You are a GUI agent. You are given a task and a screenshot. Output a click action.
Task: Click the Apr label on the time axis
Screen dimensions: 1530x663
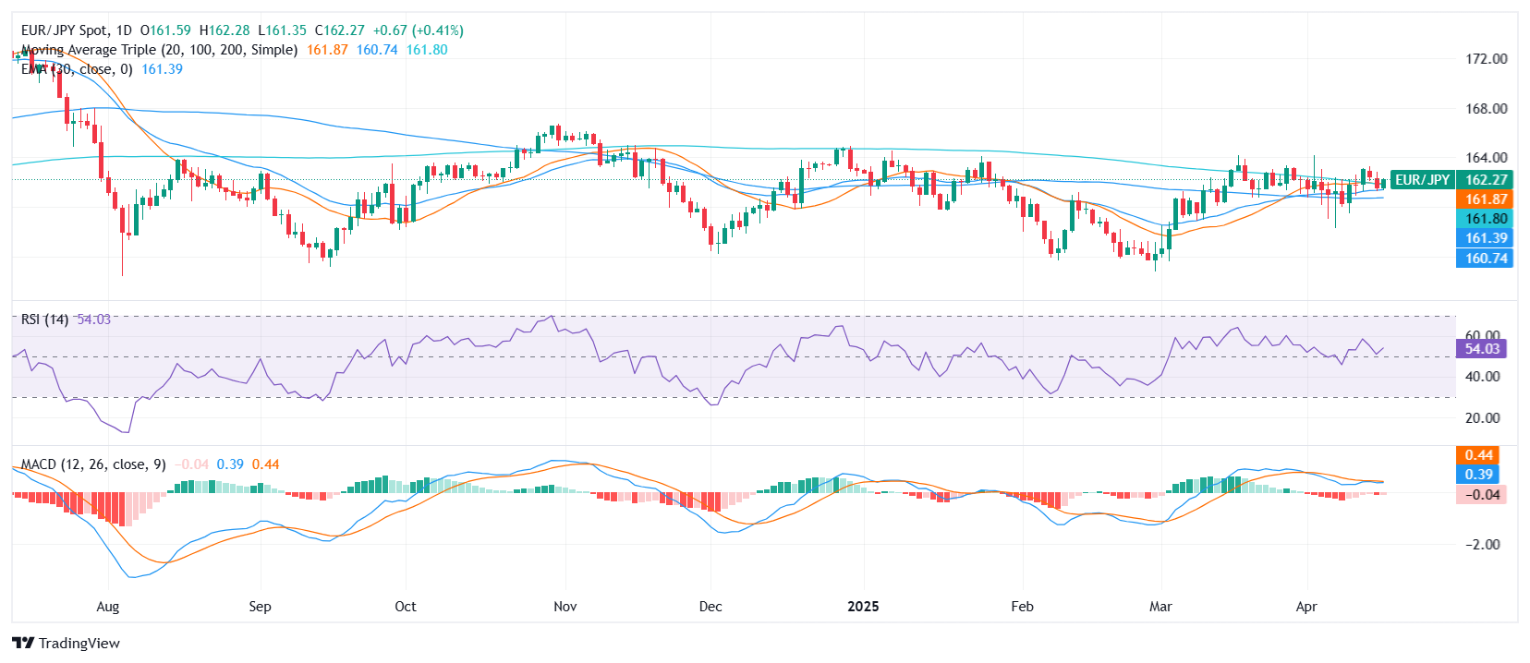click(x=1305, y=607)
